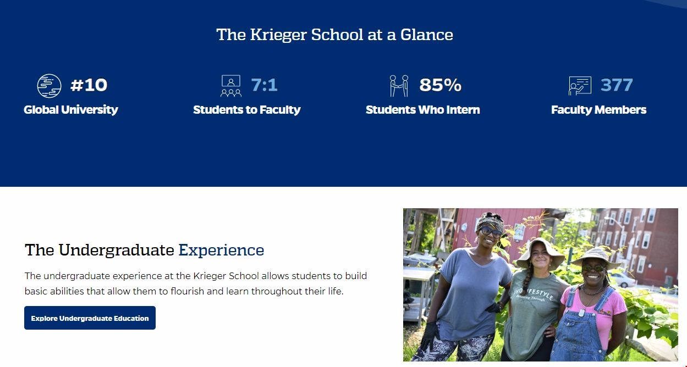Click the woman wearing headwrap in photo
This screenshot has width=687, height=367.
coord(474,286)
